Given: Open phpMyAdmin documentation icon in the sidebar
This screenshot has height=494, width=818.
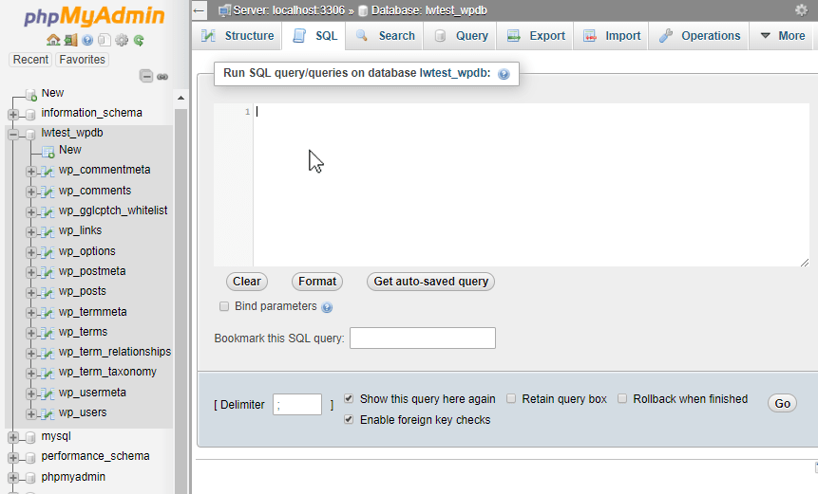Looking at the screenshot, I should coord(87,40).
